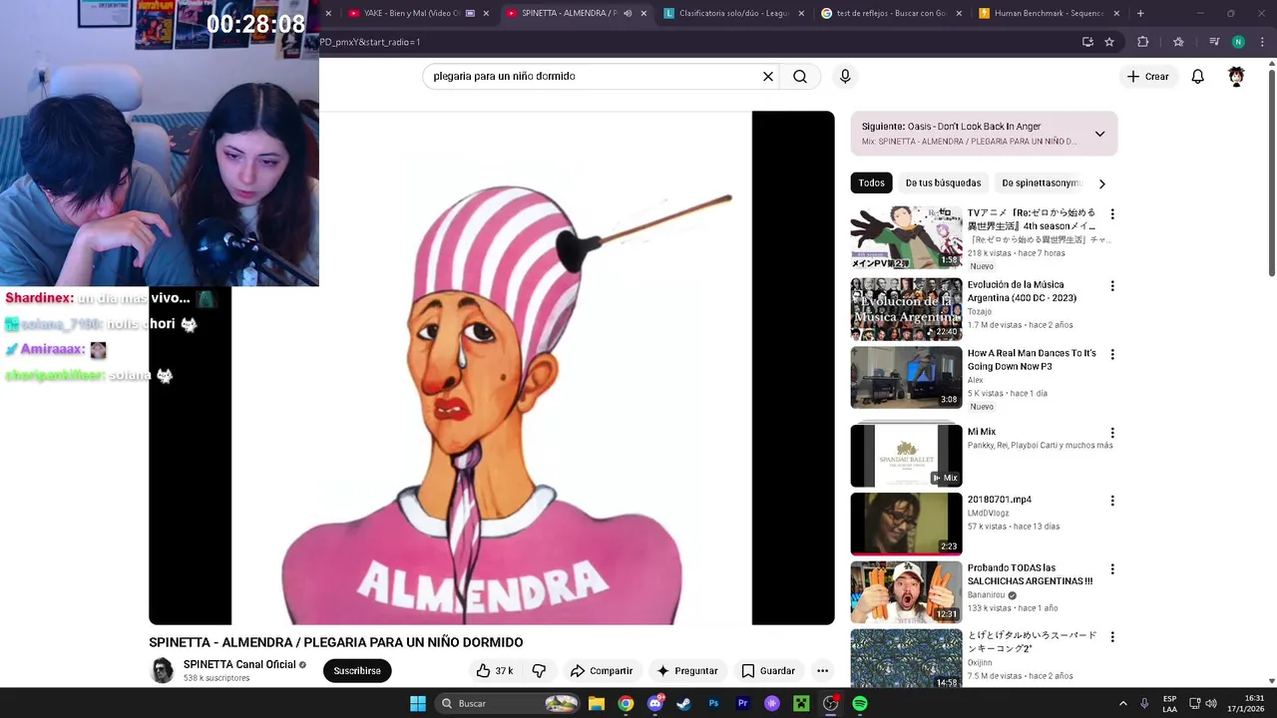Open Spotify from the taskbar
This screenshot has width=1277, height=718.
tap(860, 703)
